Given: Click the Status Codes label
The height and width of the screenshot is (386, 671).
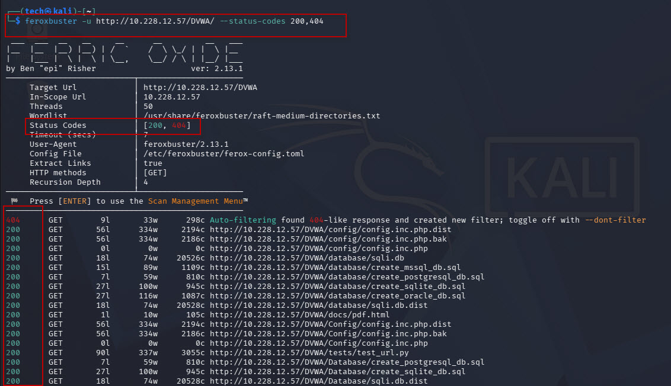Looking at the screenshot, I should pos(57,126).
